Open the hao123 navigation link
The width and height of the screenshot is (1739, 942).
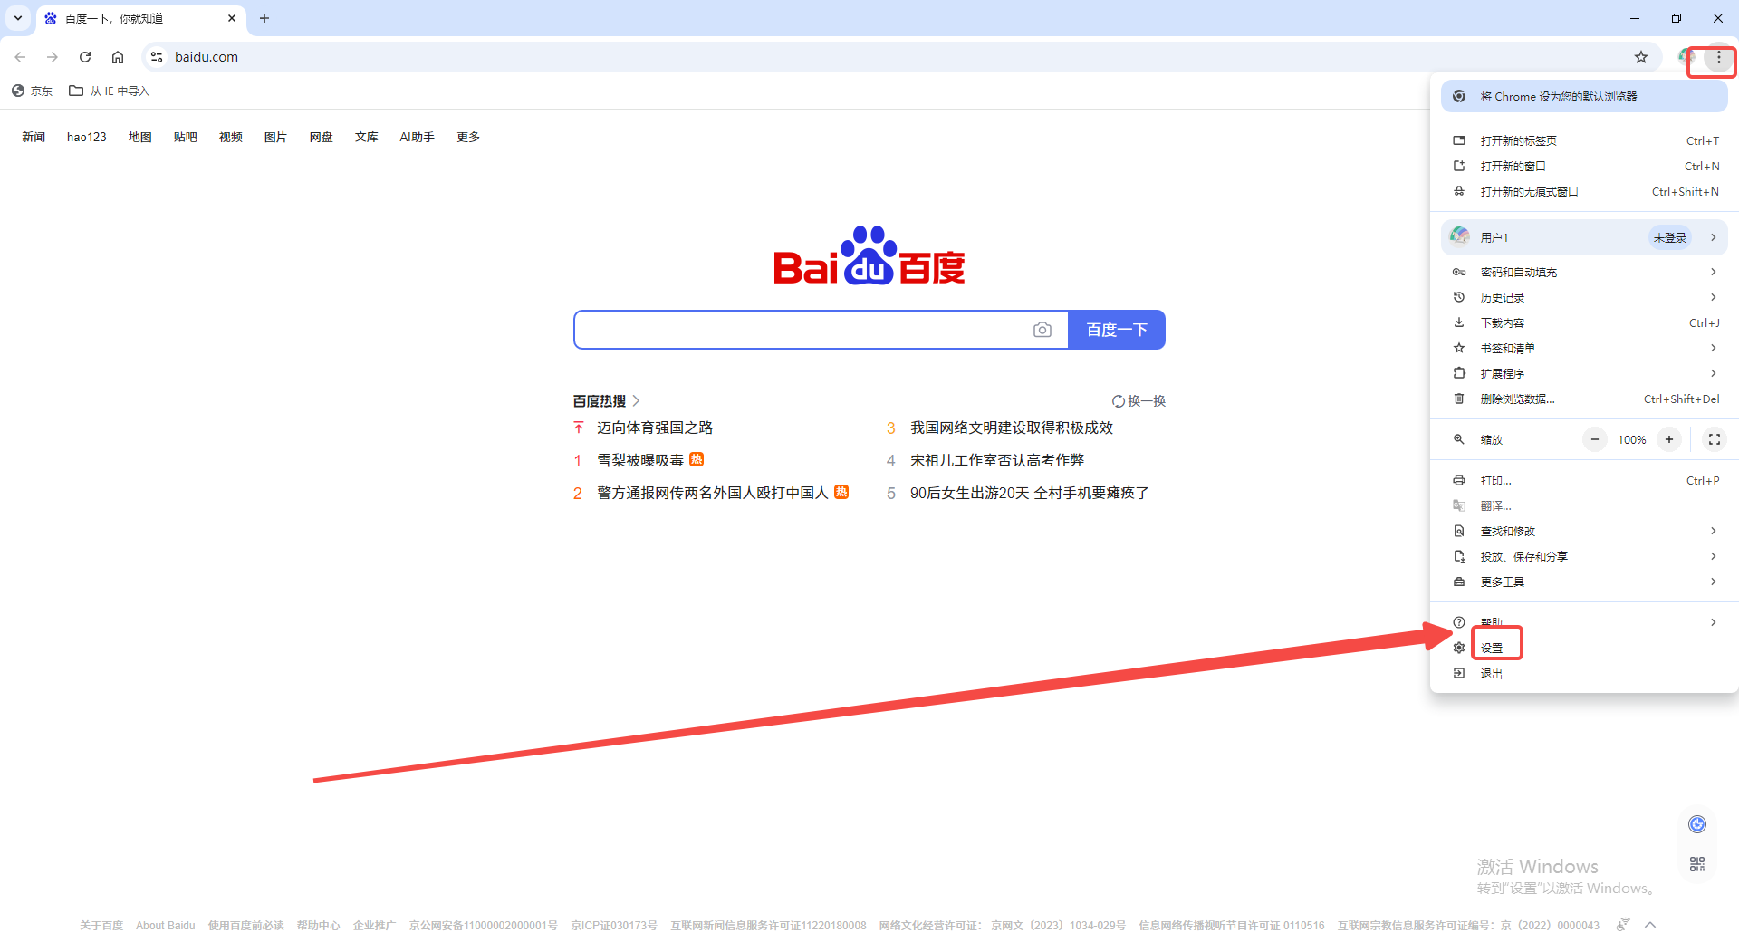[87, 137]
